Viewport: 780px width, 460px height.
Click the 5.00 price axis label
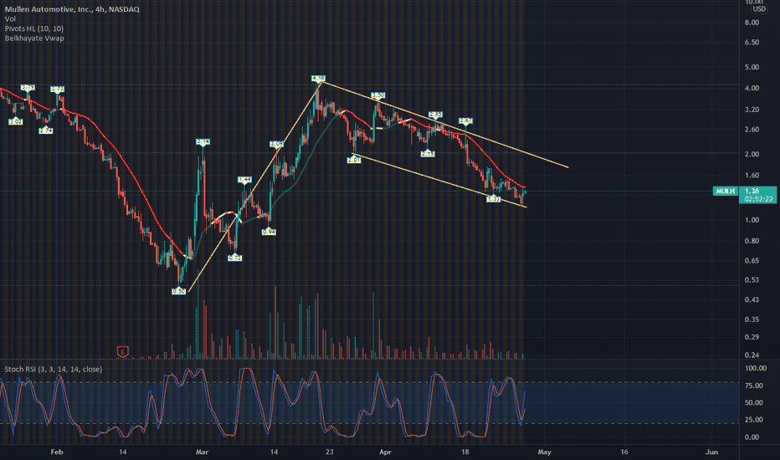752,67
